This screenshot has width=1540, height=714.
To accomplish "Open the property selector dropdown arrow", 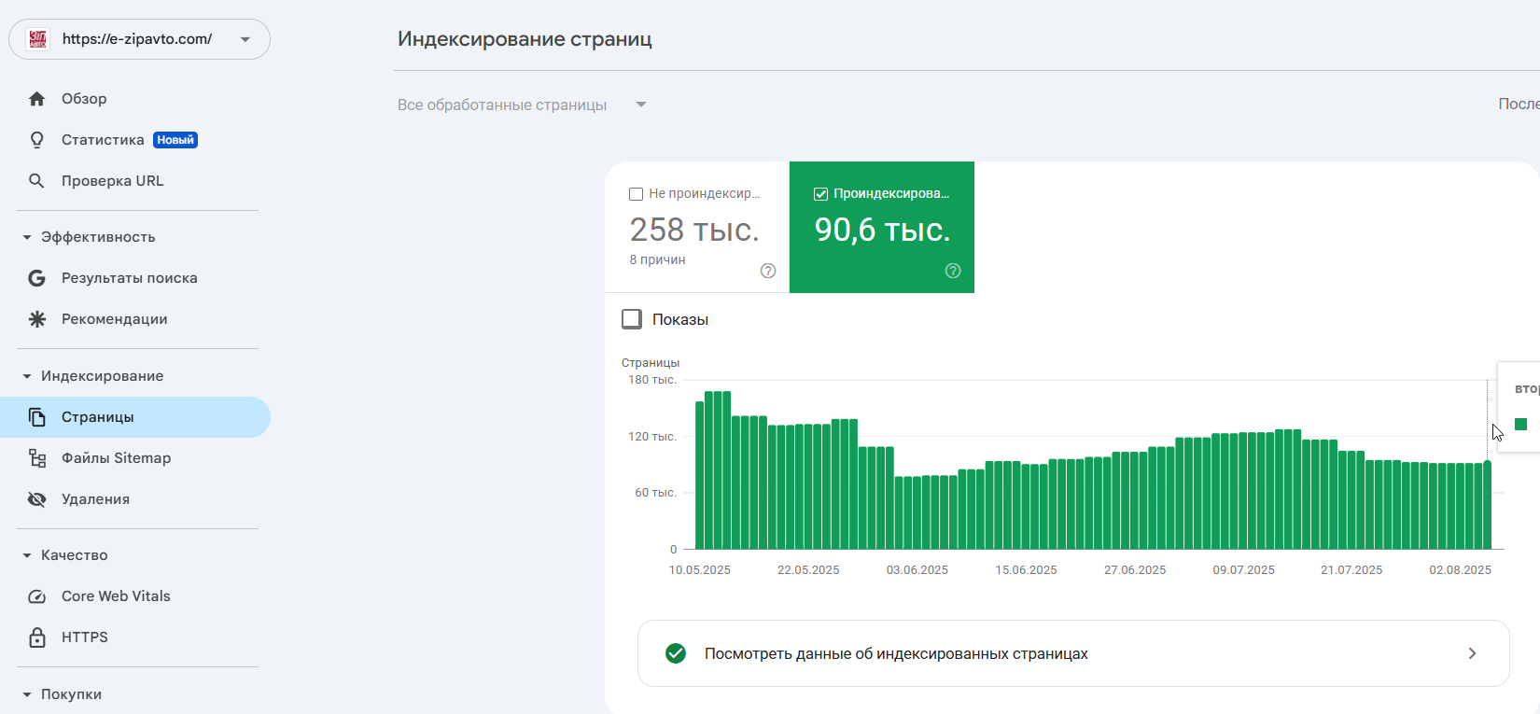I will pos(245,39).
